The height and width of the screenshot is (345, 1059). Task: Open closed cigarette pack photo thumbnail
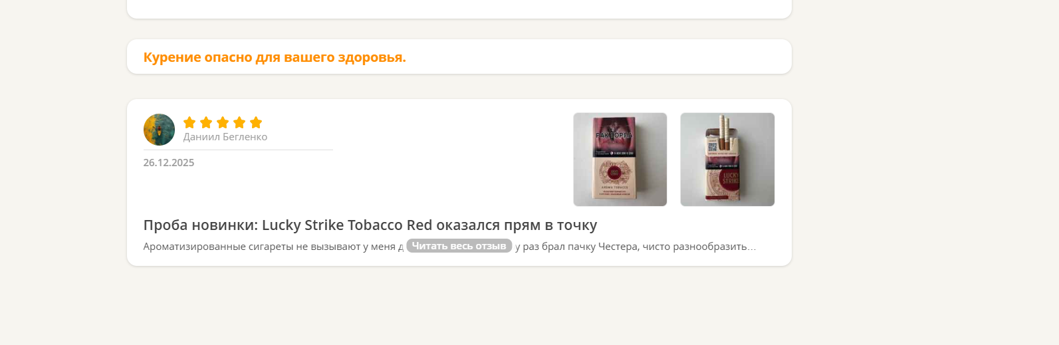pos(620,160)
